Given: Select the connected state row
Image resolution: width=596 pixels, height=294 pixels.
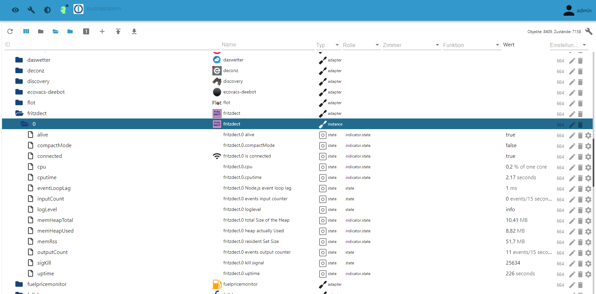Looking at the screenshot, I should point(297,156).
